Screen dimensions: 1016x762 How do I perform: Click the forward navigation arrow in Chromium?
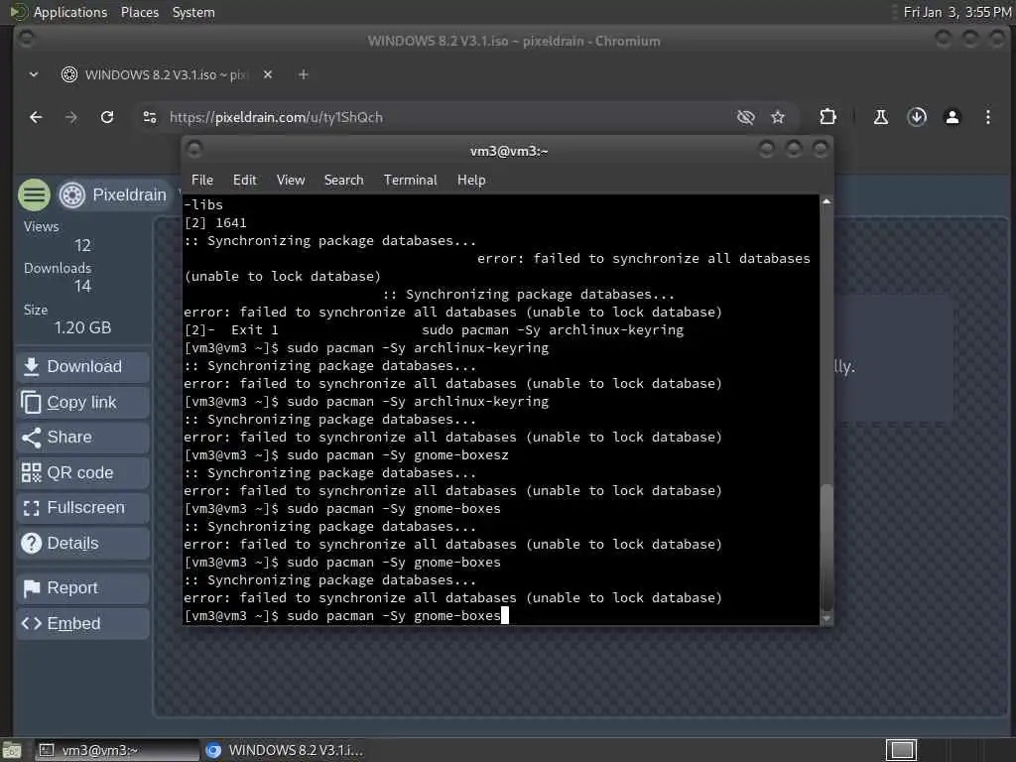71,117
